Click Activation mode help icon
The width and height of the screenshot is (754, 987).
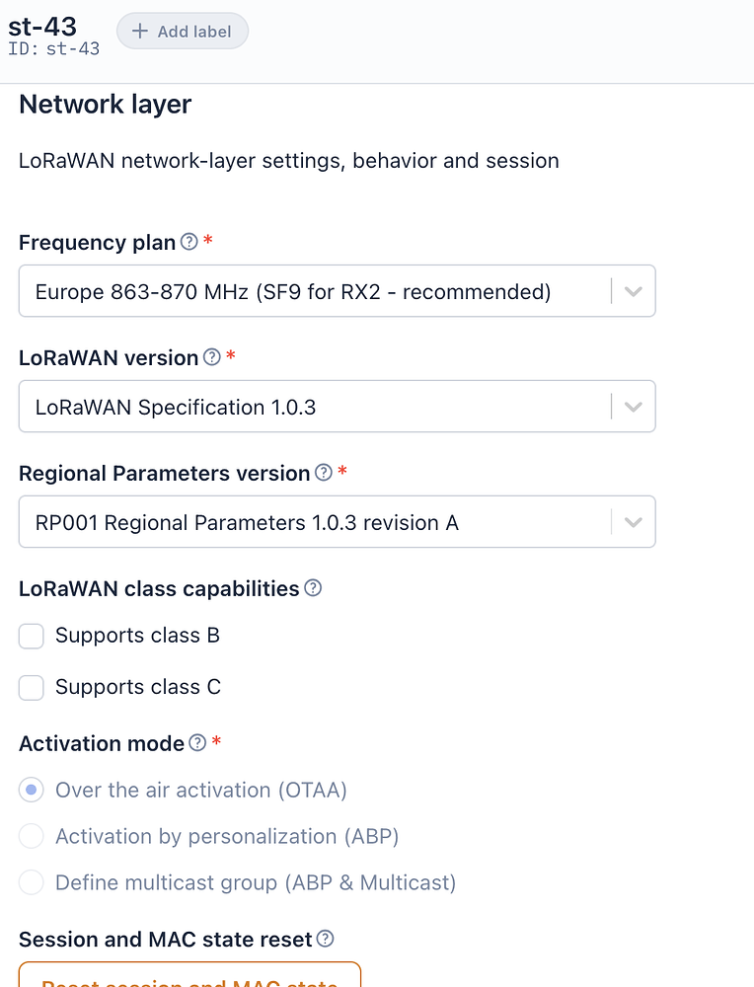[x=197, y=742]
